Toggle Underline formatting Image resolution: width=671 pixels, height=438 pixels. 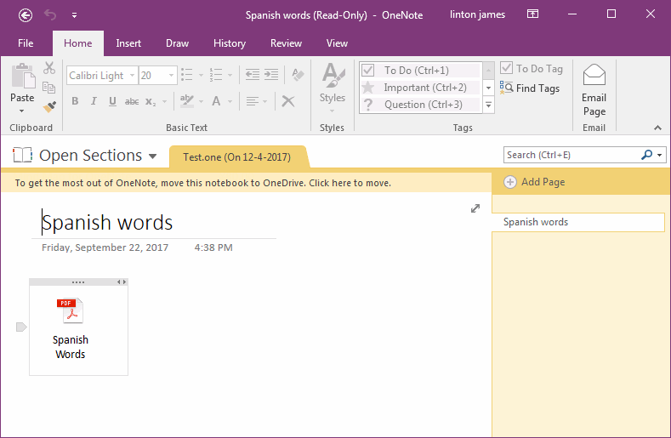[x=112, y=101]
